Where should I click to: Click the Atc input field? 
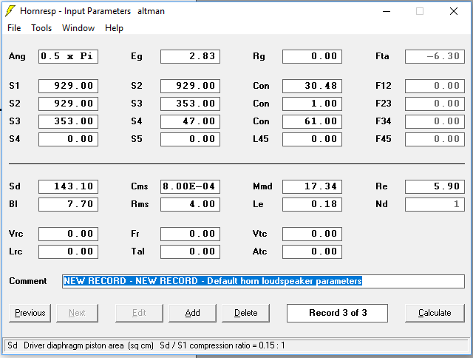pyautogui.click(x=312, y=252)
